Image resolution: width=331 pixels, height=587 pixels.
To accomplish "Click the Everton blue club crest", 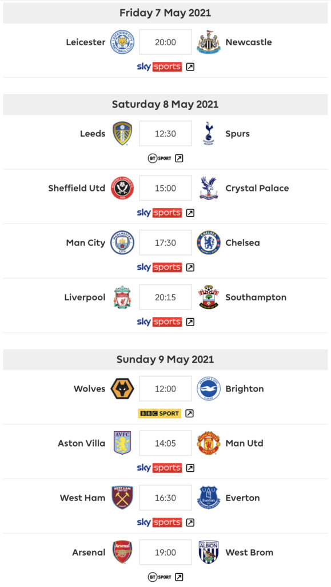I will click(209, 498).
